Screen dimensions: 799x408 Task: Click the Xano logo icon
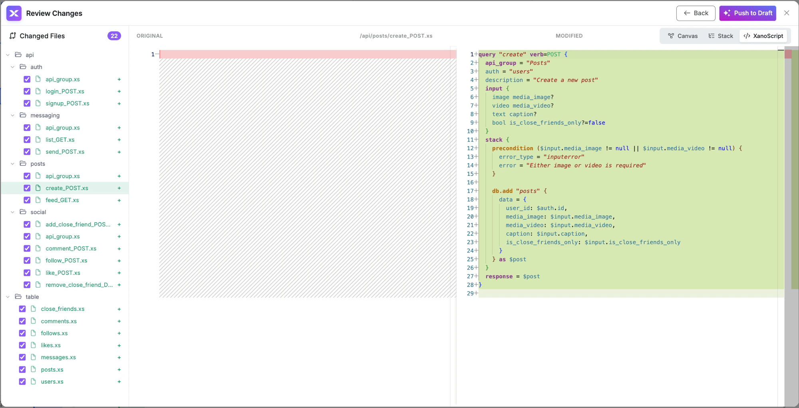click(x=14, y=13)
